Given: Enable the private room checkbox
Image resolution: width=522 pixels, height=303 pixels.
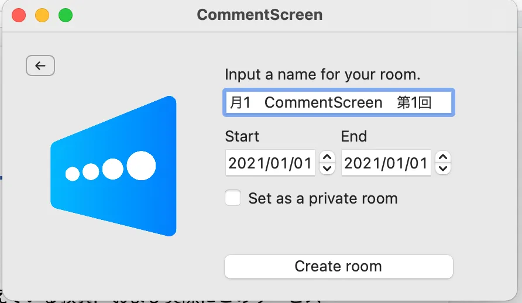Looking at the screenshot, I should point(233,198).
